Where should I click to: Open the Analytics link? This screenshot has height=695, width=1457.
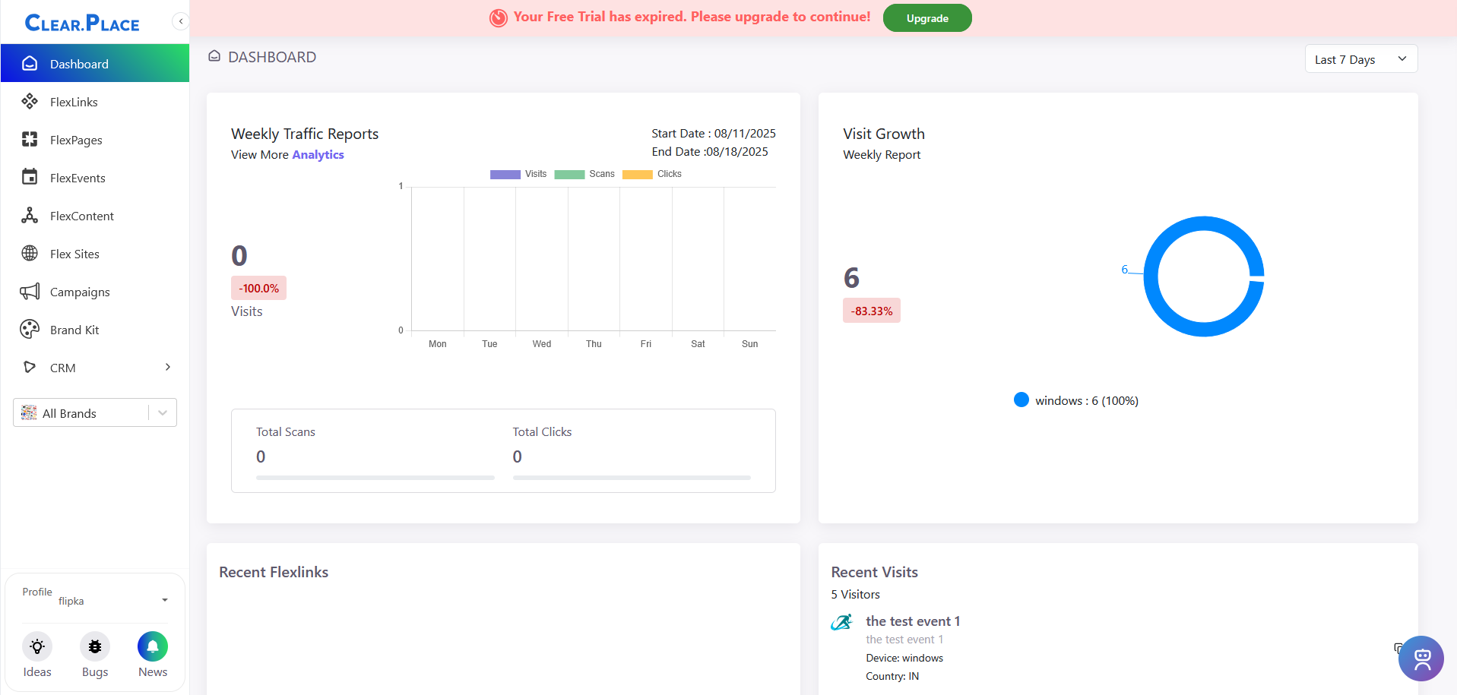[x=318, y=155]
